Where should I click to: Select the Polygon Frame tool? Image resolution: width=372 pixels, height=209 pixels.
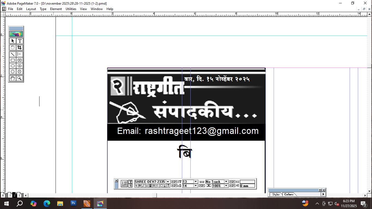(x=20, y=72)
